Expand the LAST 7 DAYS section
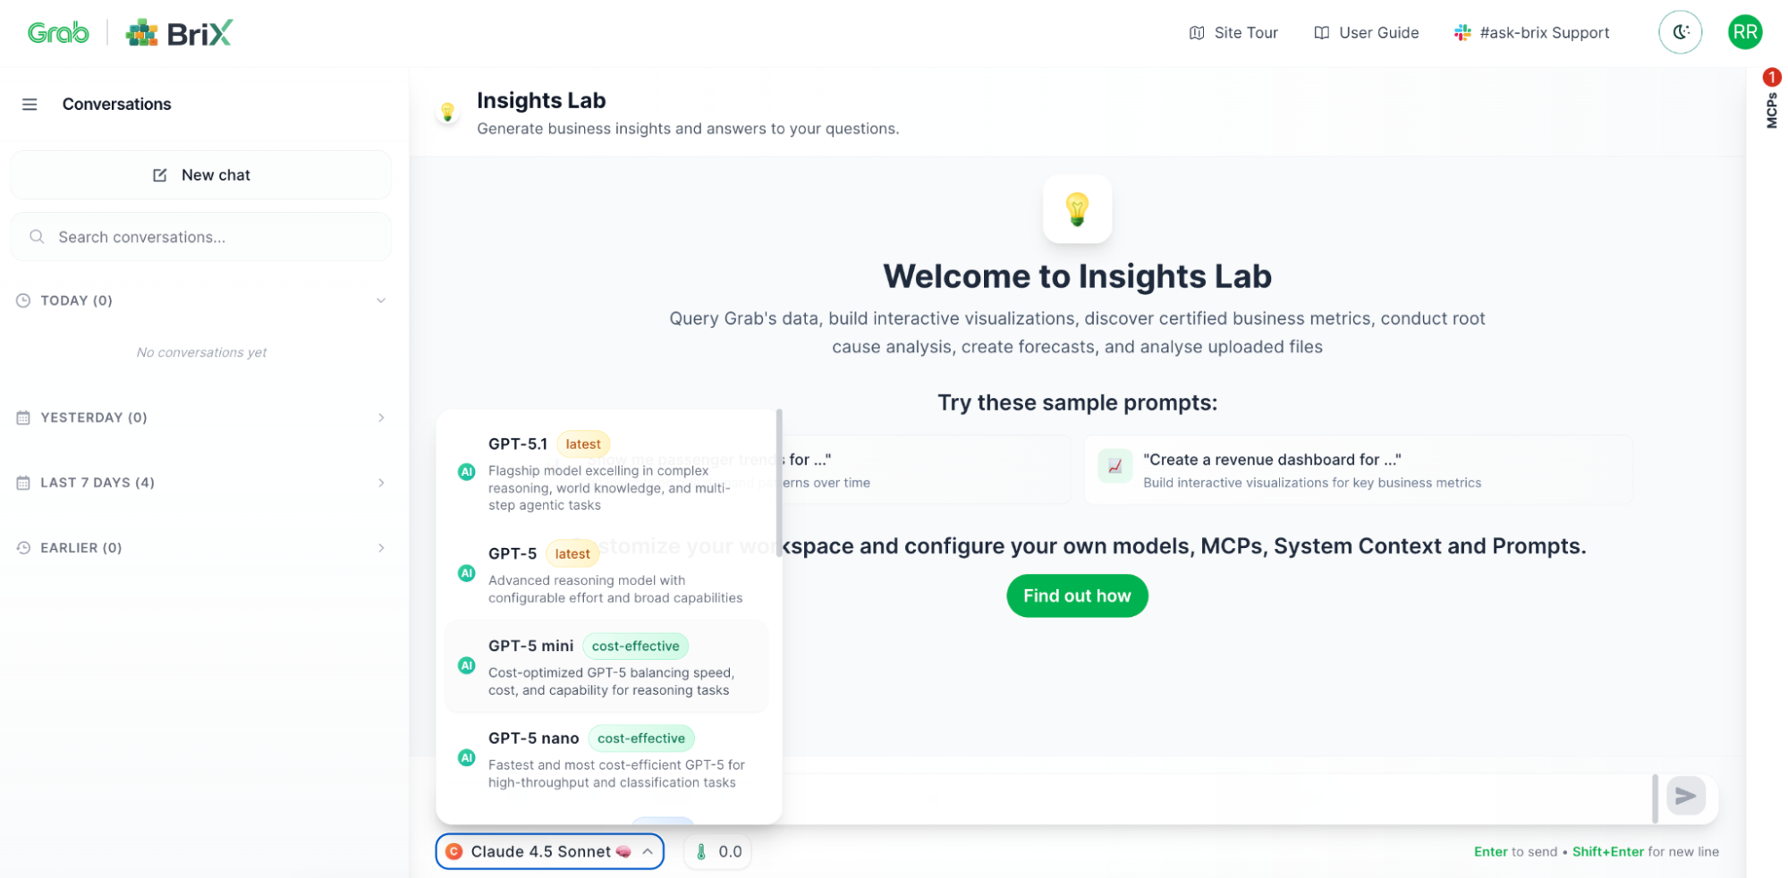 [x=380, y=483]
